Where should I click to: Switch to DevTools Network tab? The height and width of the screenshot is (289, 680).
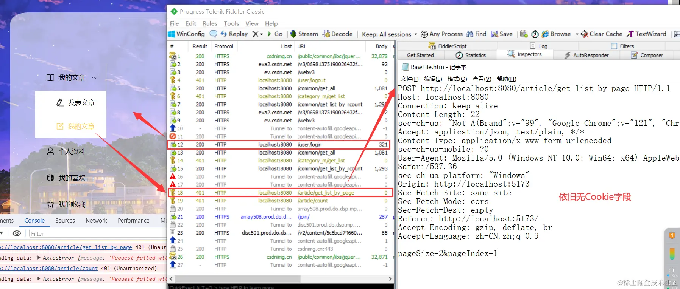pos(96,221)
